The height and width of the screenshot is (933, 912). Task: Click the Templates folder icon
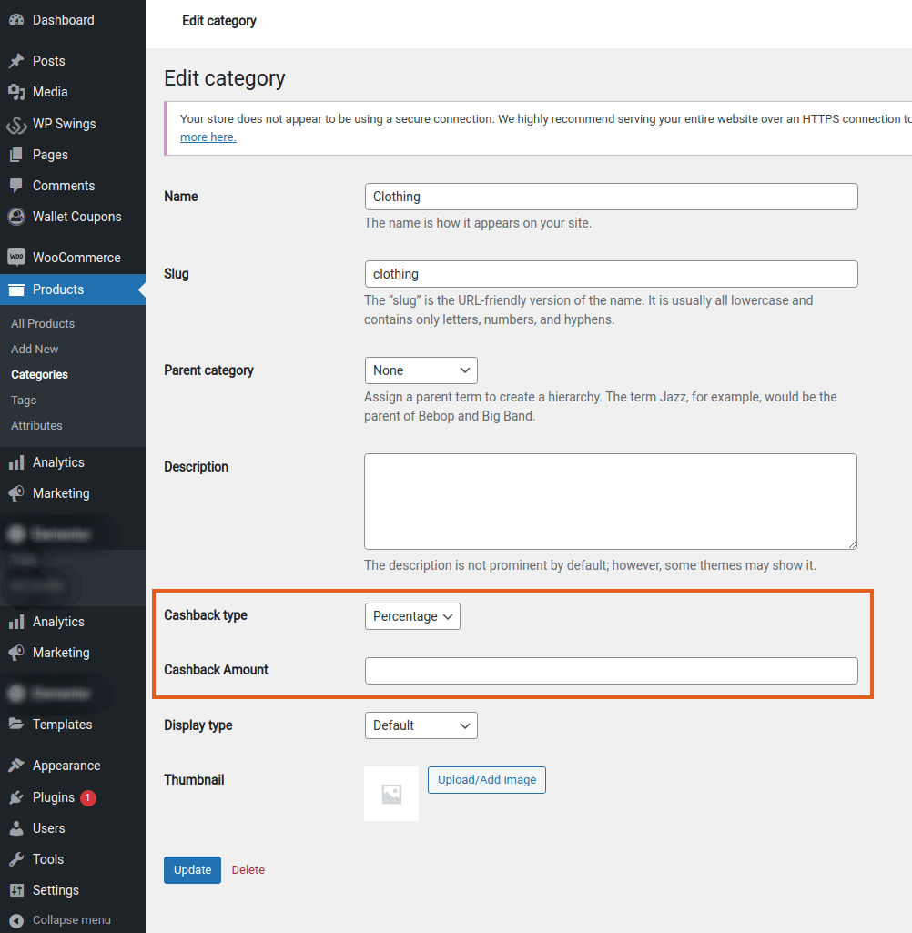tap(16, 725)
